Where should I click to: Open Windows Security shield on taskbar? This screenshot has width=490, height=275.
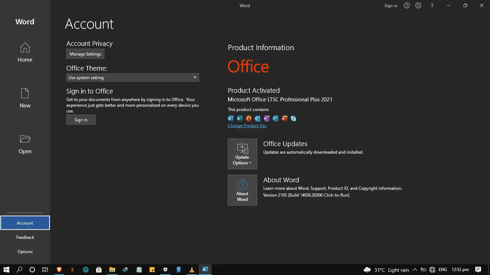click(x=165, y=270)
